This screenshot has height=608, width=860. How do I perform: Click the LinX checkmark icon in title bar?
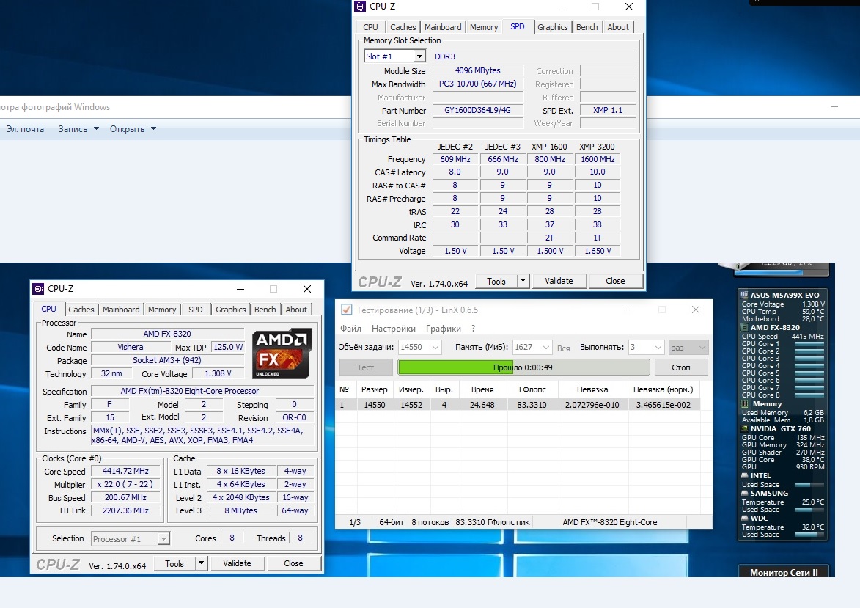(x=346, y=310)
